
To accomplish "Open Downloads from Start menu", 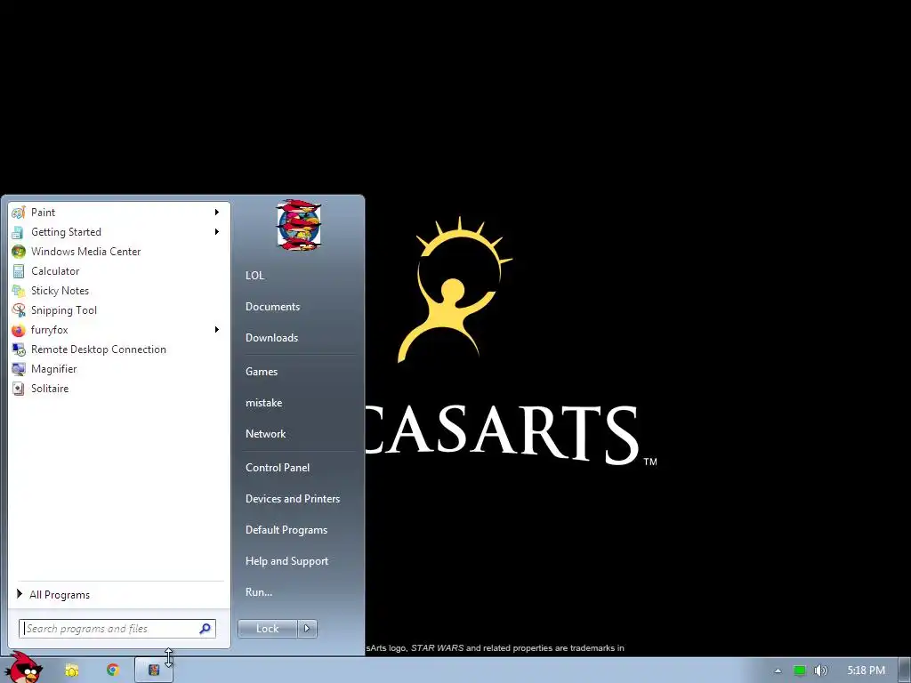I will coord(271,338).
